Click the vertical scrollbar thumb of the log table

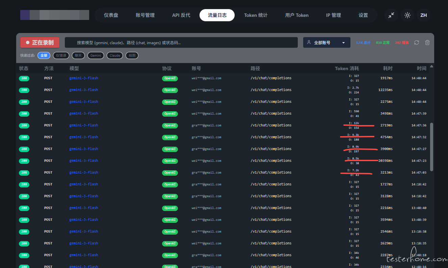(431, 147)
